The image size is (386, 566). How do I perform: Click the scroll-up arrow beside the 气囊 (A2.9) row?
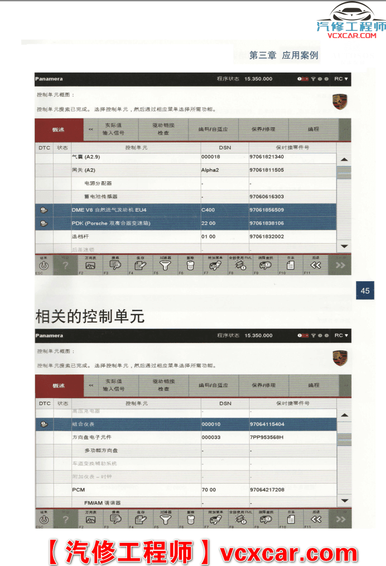click(344, 159)
